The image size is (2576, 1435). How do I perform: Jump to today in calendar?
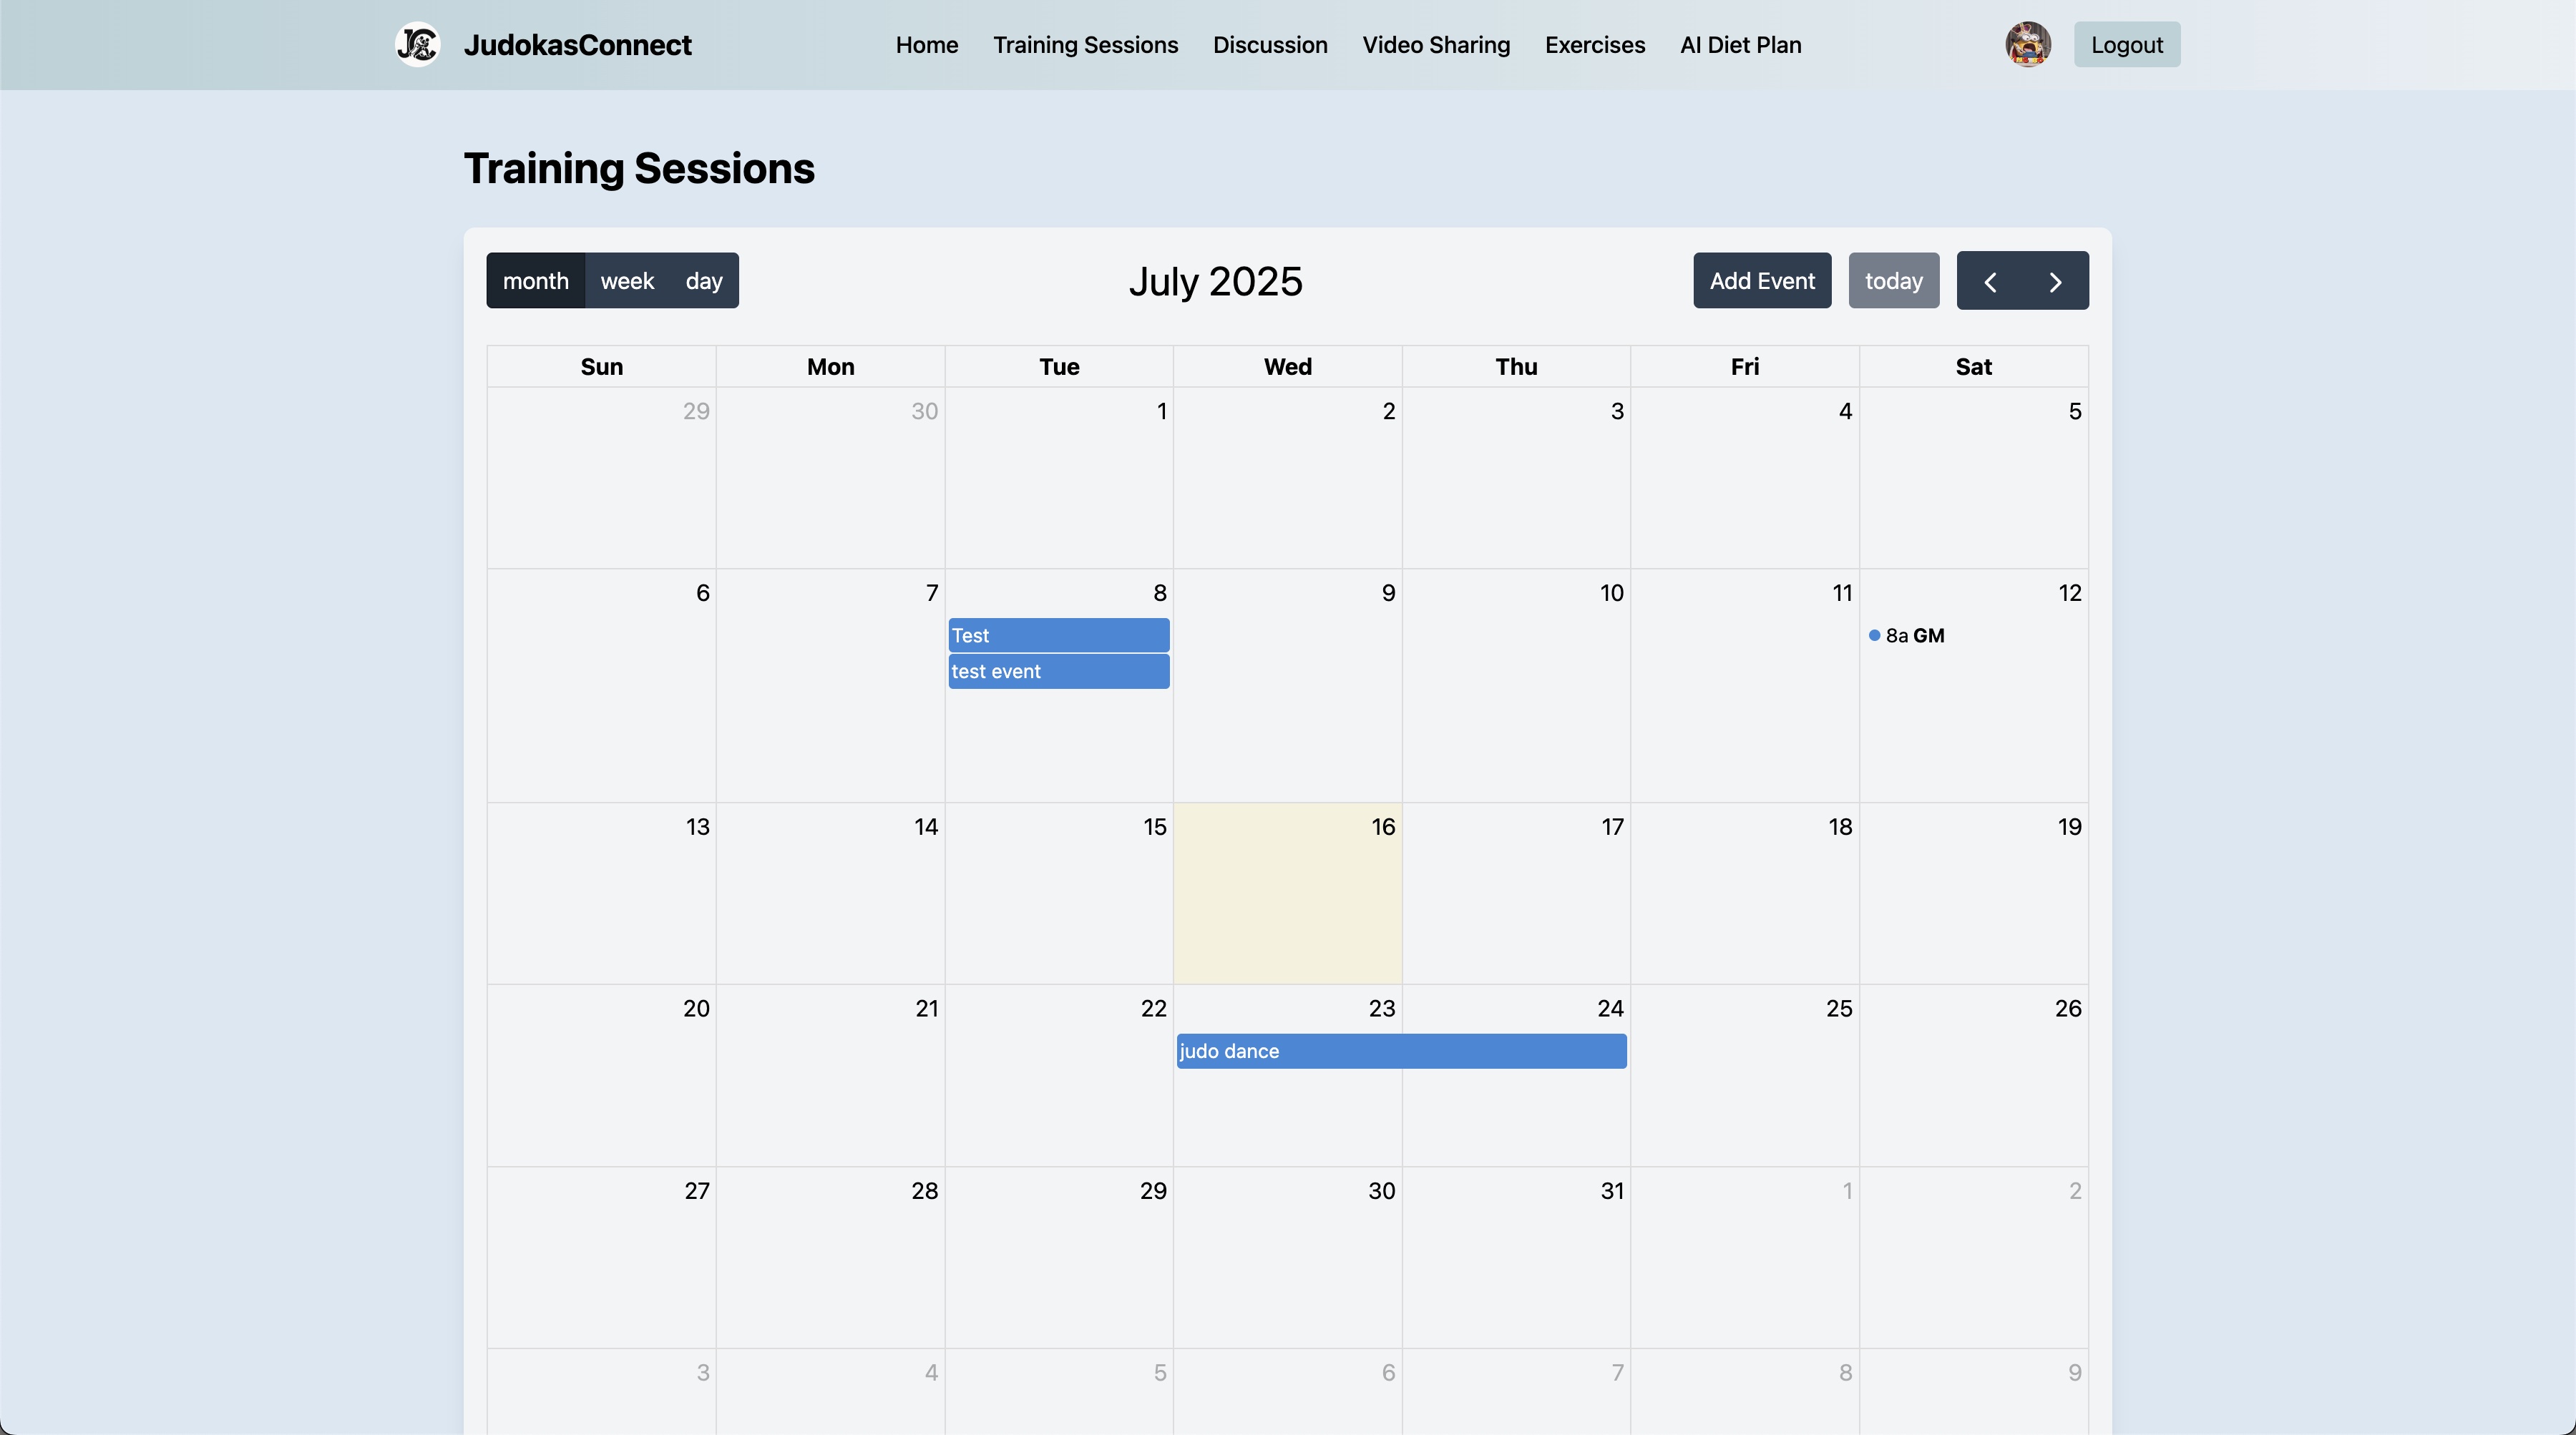(1893, 281)
